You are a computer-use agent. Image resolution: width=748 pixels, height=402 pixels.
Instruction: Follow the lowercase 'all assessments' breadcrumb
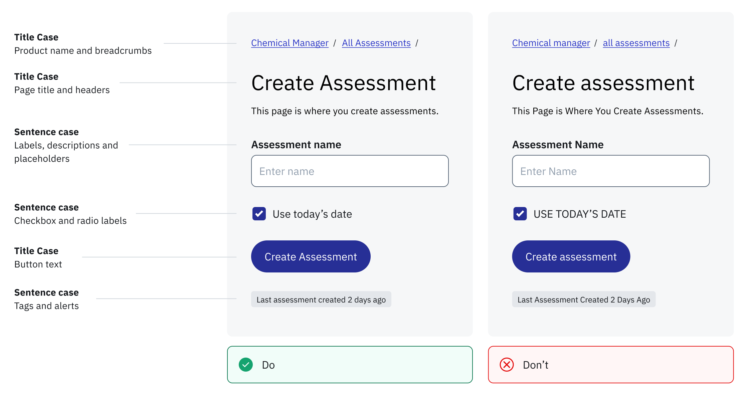636,43
